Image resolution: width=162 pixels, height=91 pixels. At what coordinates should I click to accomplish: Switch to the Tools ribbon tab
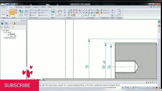pos(43,7)
